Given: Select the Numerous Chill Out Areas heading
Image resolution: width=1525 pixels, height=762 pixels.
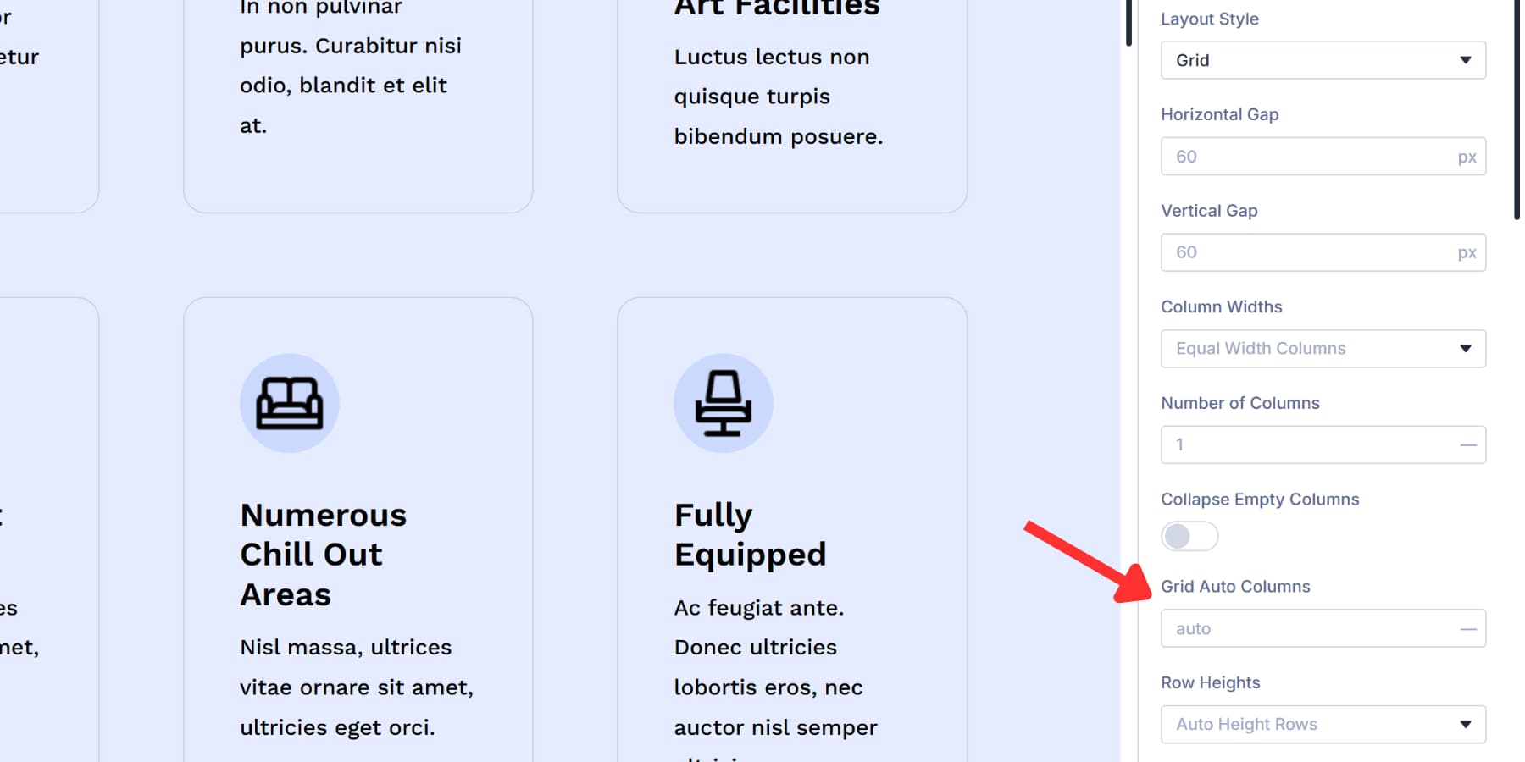Looking at the screenshot, I should [x=323, y=554].
